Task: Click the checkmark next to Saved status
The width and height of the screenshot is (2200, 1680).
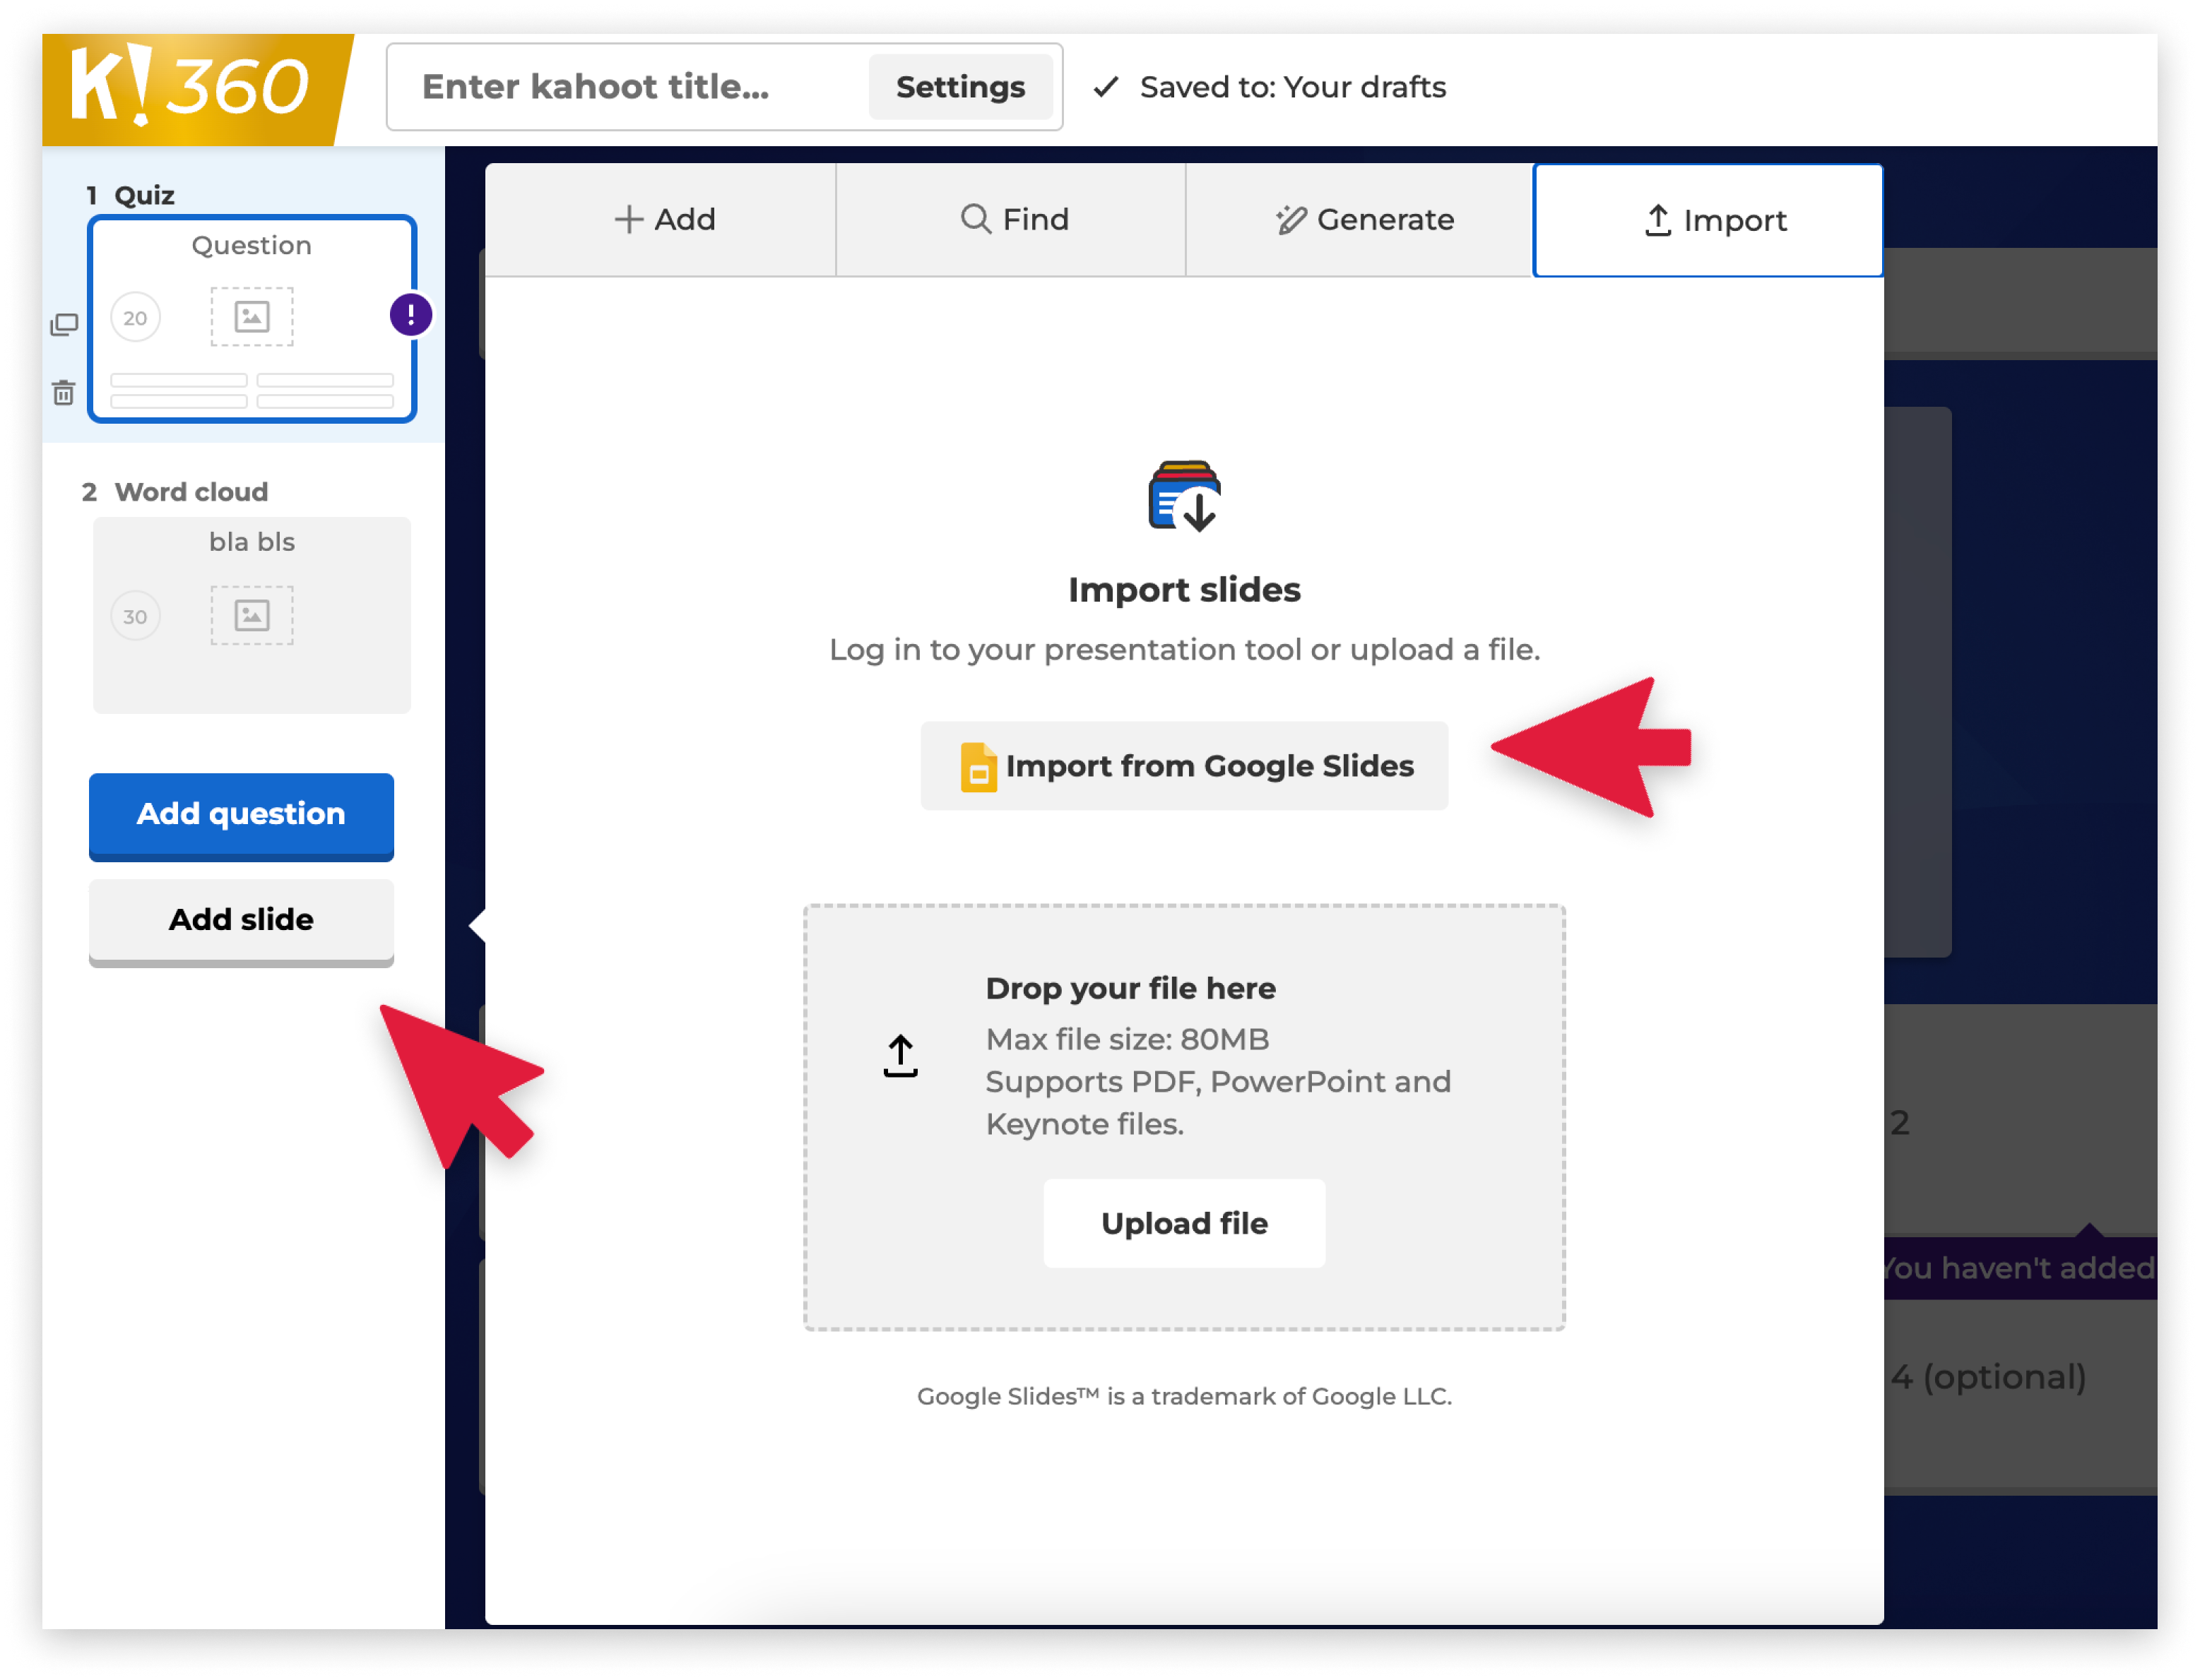Action: (1106, 87)
